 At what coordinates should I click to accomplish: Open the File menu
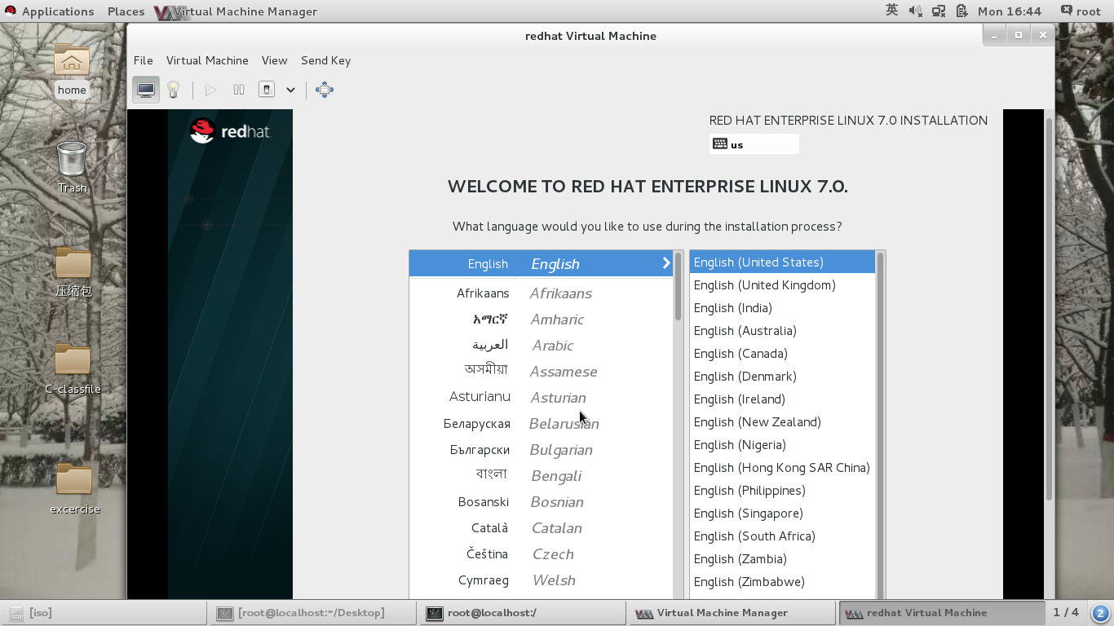click(144, 60)
